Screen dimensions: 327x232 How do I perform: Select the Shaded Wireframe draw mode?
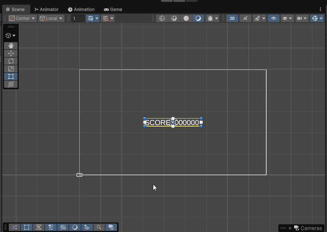tap(174, 18)
